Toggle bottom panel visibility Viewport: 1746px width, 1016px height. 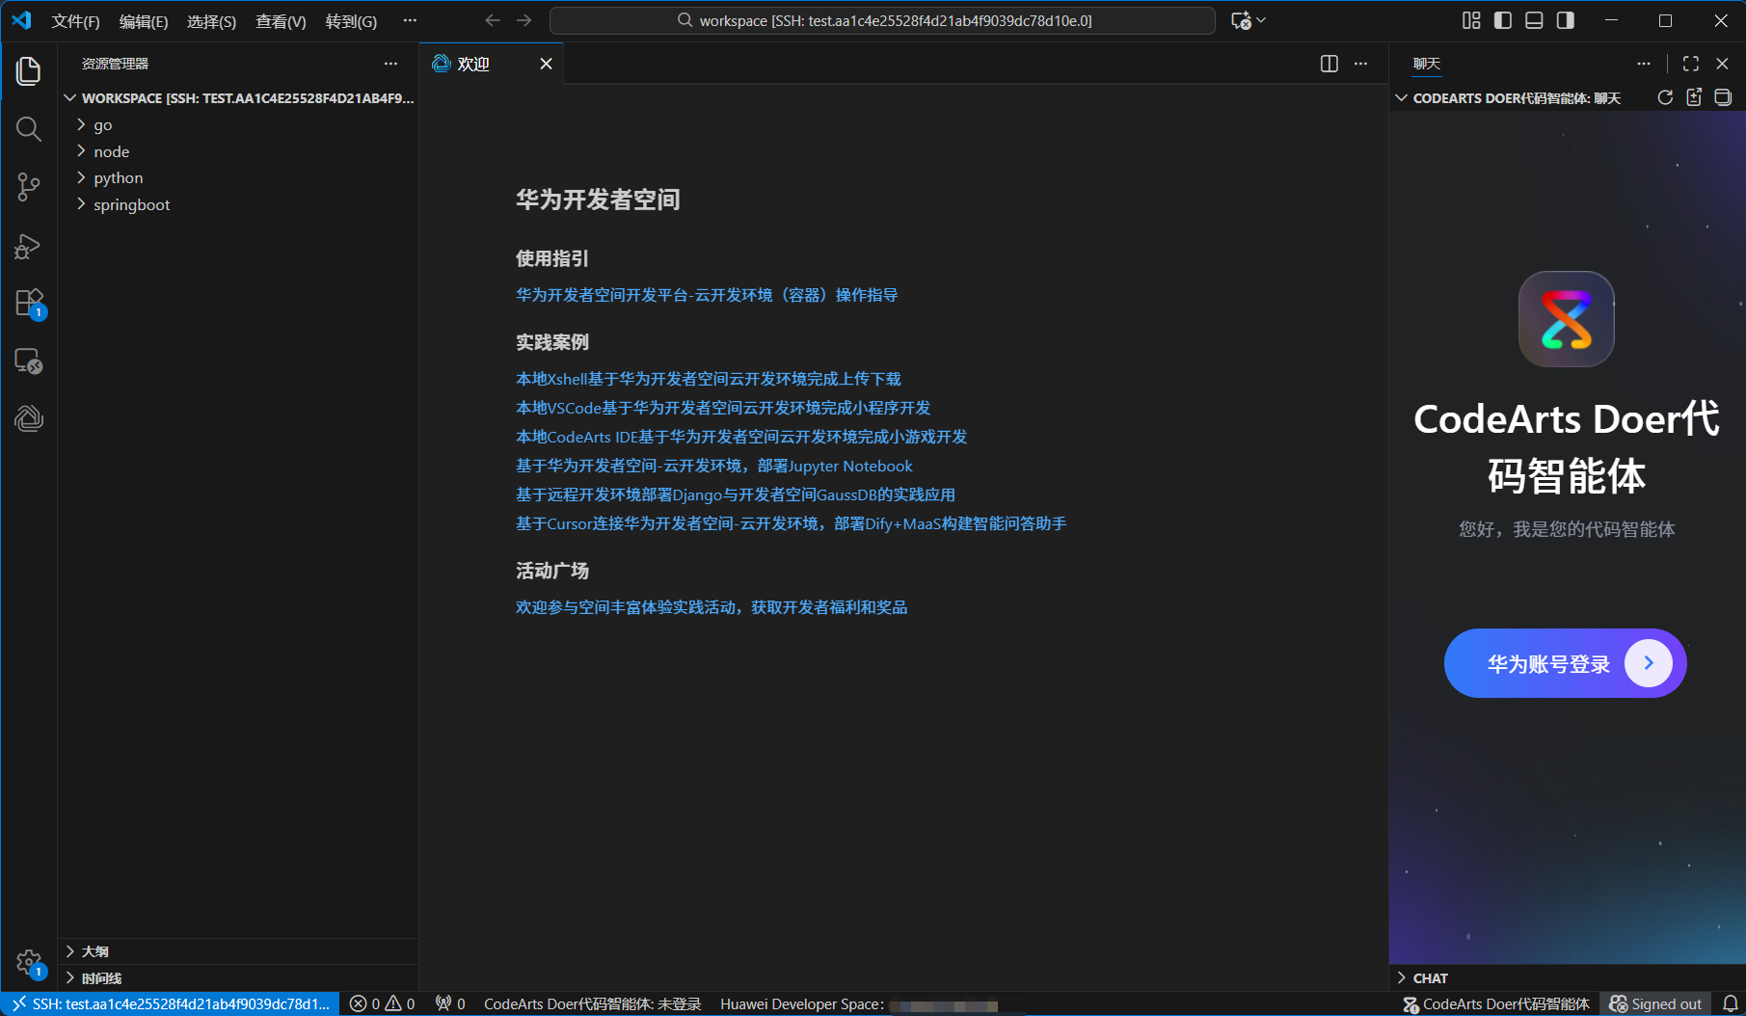coord(1534,20)
